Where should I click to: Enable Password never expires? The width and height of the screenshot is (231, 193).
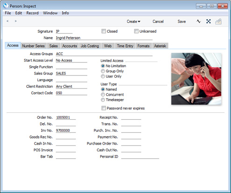[x=104, y=108]
